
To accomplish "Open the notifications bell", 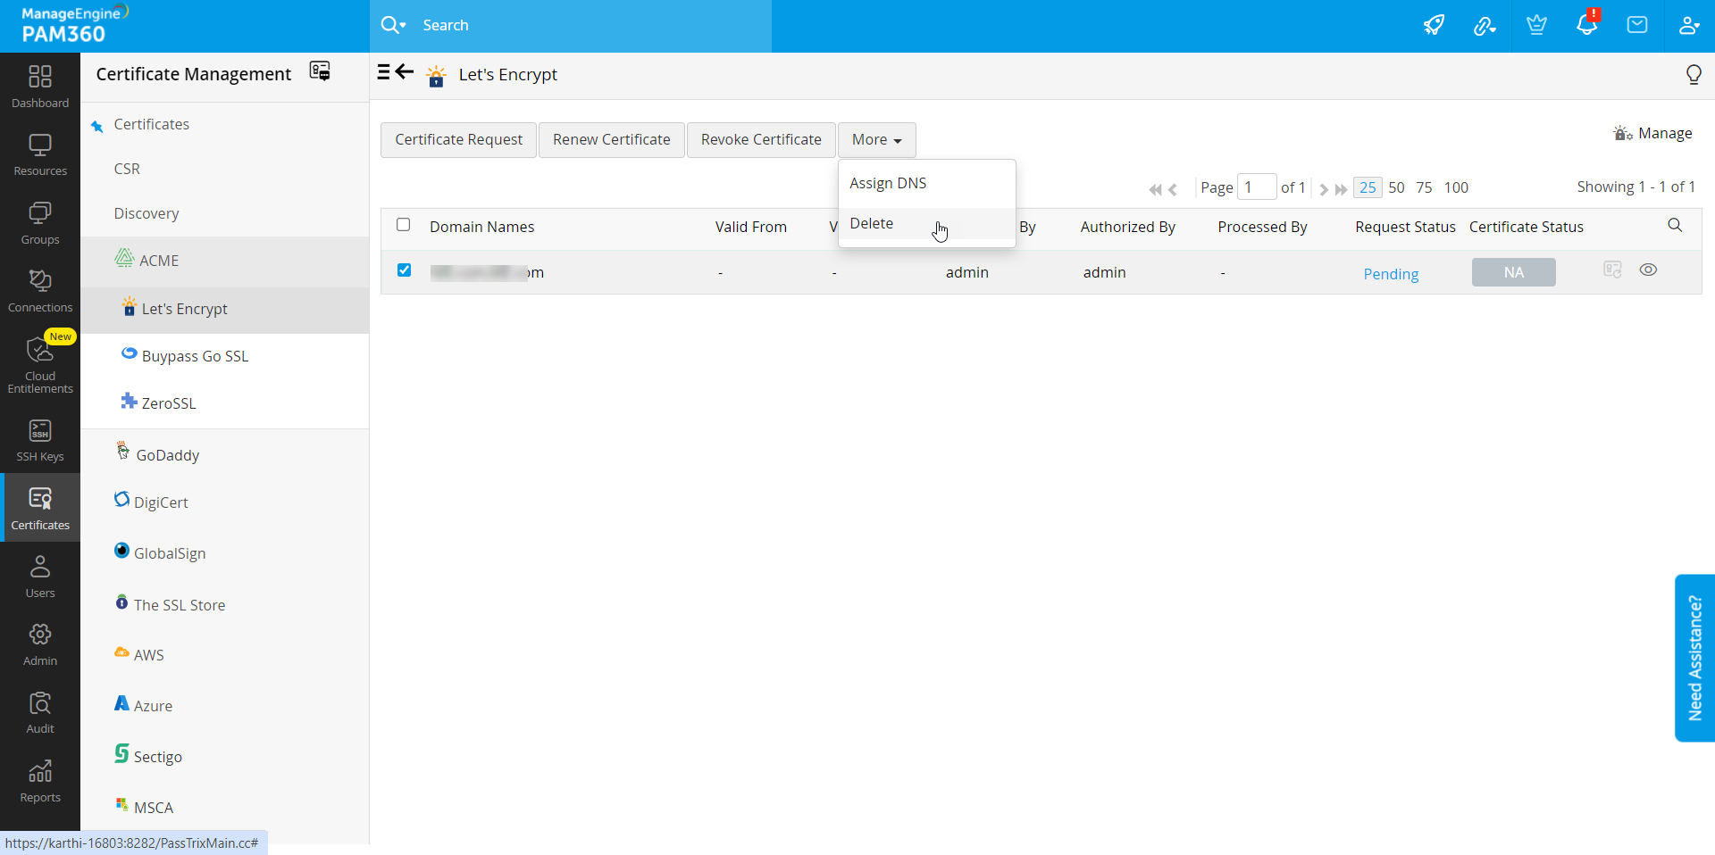I will click(1587, 24).
